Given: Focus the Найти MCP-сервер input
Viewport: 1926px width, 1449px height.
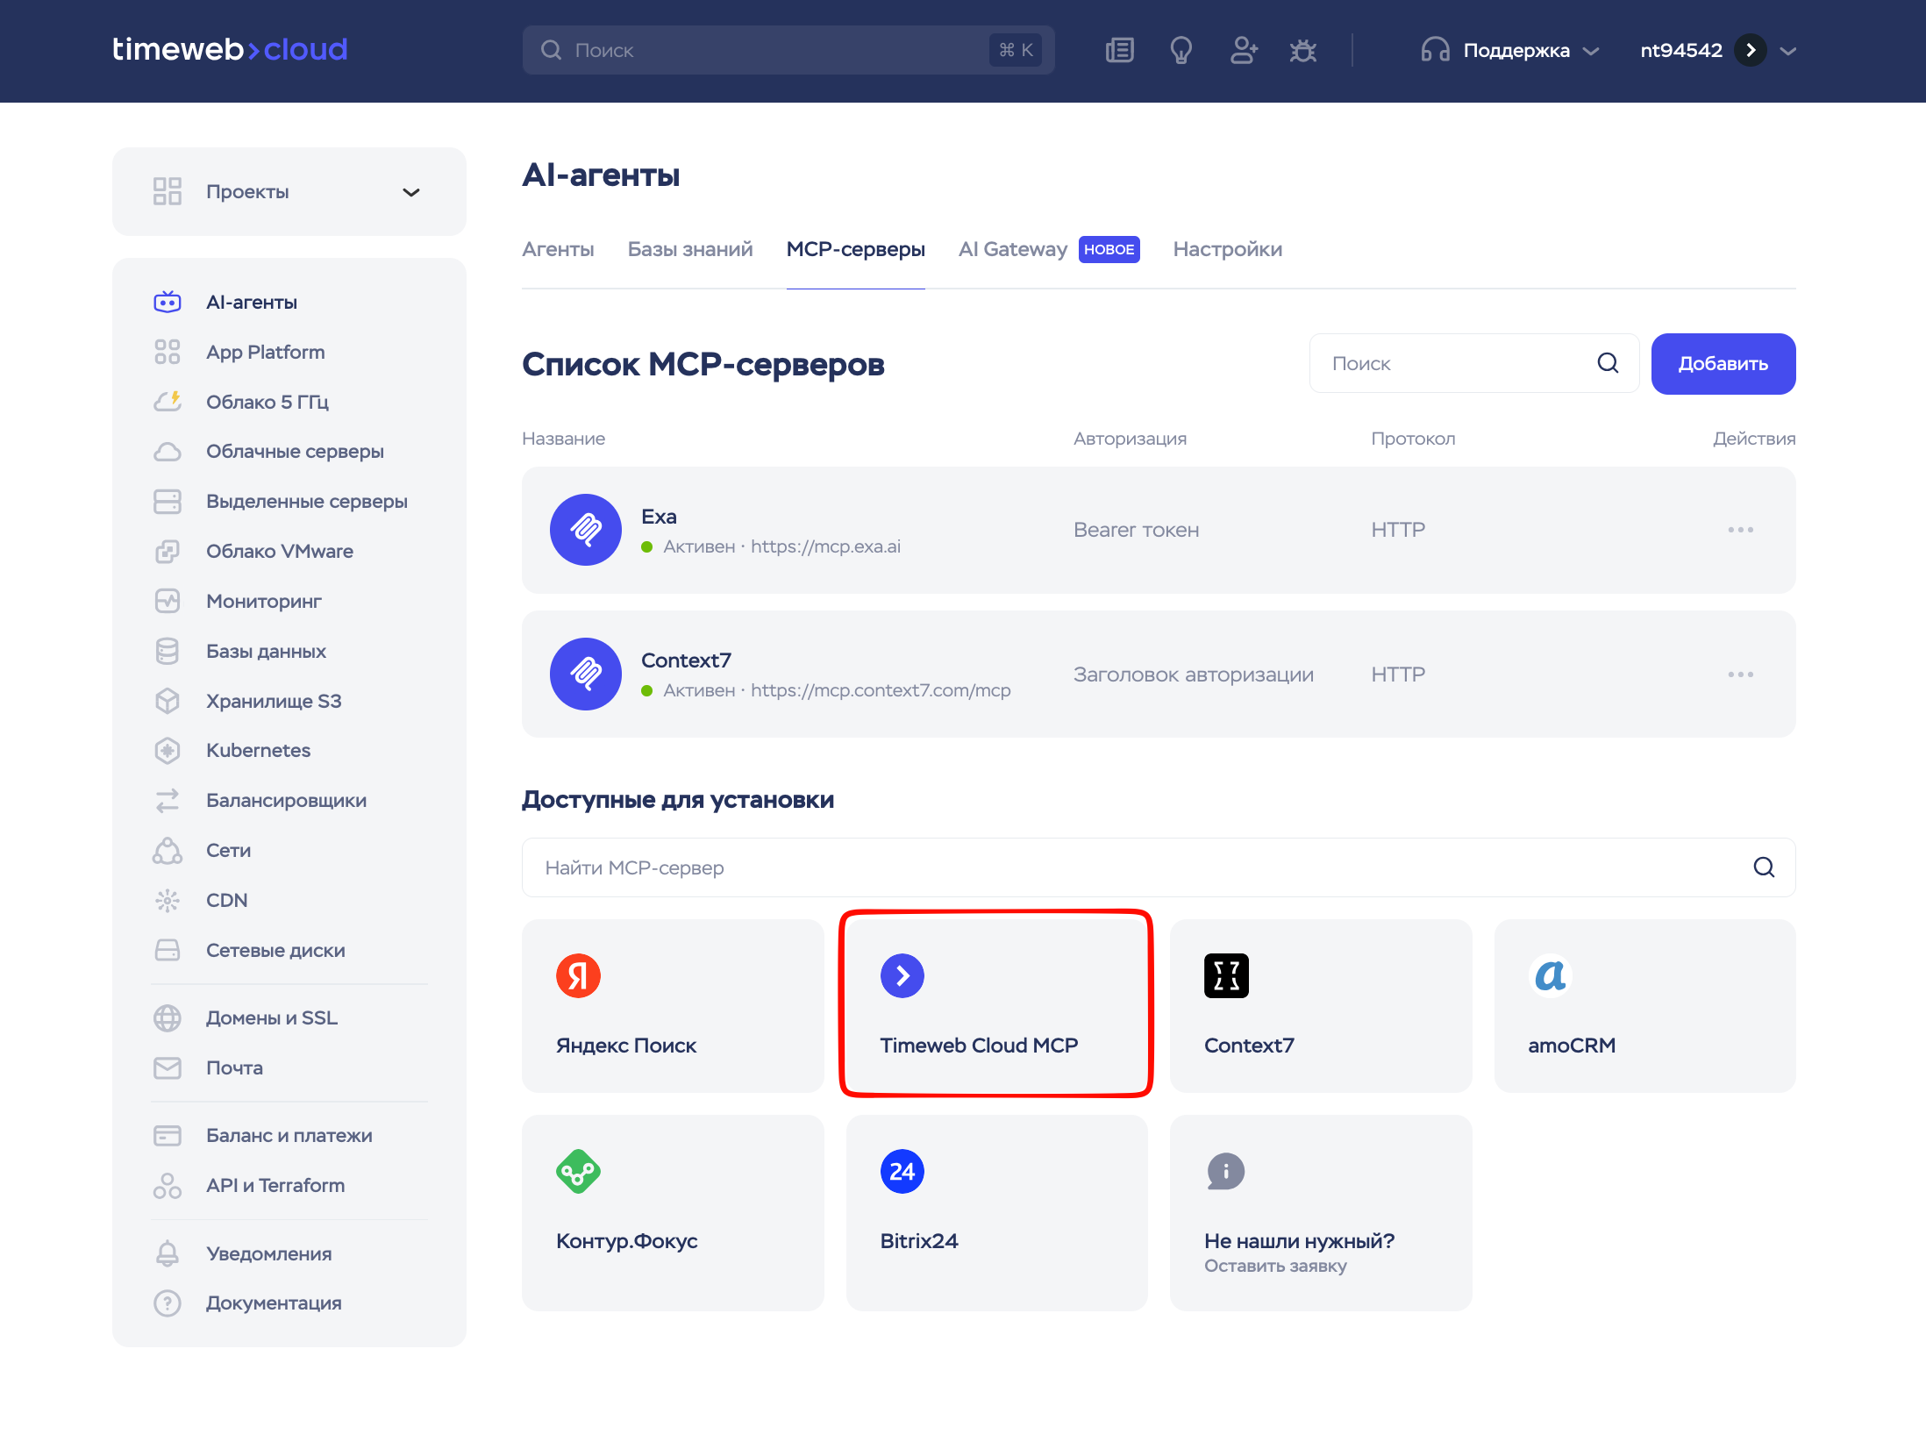Looking at the screenshot, I should tap(1158, 867).
